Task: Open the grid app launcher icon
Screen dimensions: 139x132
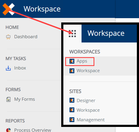Action: pos(72,34)
